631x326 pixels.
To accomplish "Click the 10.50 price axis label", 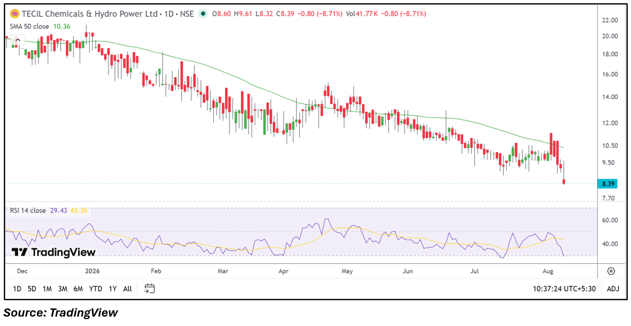I will pos(610,145).
